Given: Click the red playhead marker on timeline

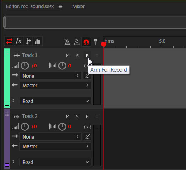Looking at the screenshot, I should (104, 45).
